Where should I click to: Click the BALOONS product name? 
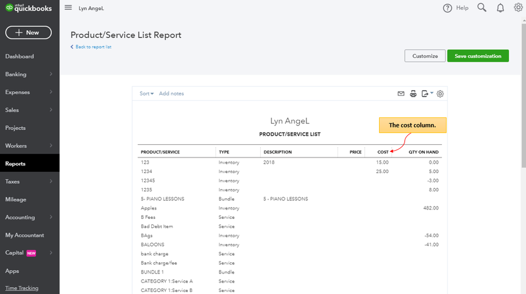pos(153,244)
